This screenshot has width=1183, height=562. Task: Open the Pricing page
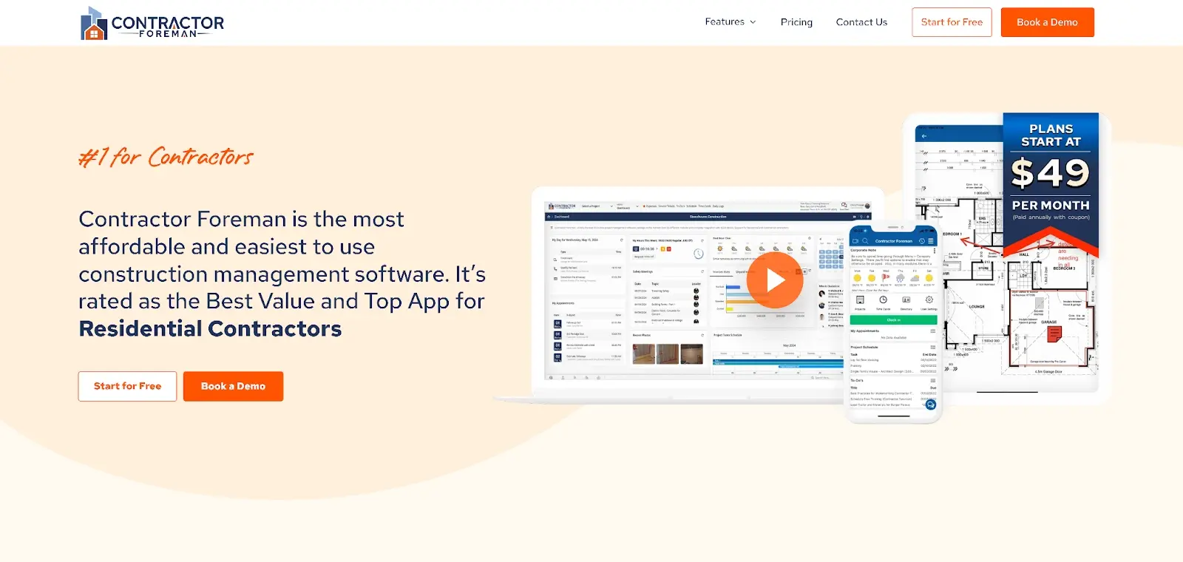[x=796, y=22]
